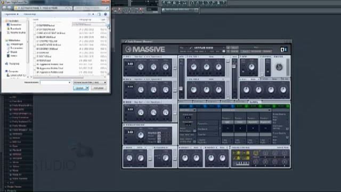
Task: Switch to the OSC tab in Massive
Action: pyautogui.click(x=185, y=102)
